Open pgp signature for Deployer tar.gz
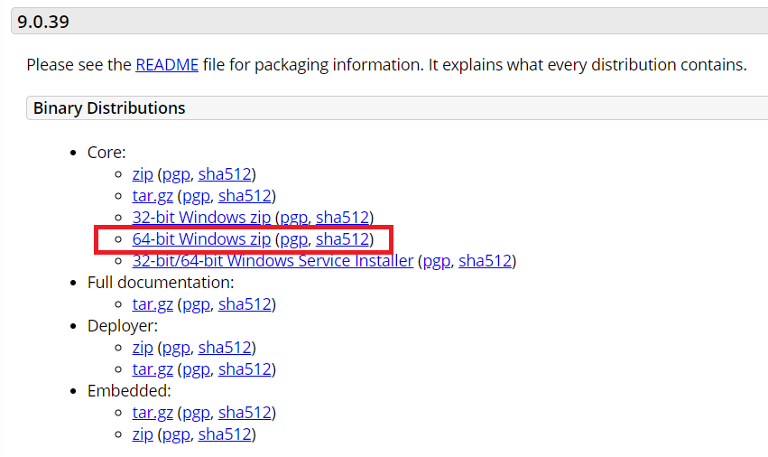The image size is (768, 457). point(196,369)
